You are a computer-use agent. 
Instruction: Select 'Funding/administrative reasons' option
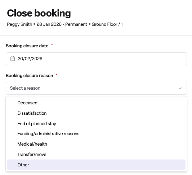coord(96,134)
